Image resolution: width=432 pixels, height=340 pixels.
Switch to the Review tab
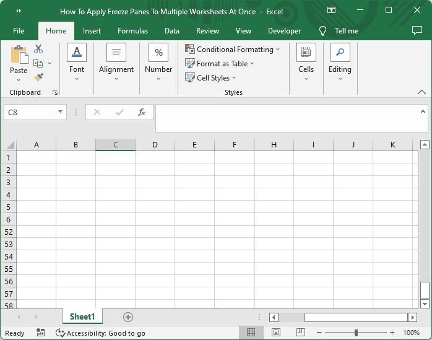coord(207,31)
